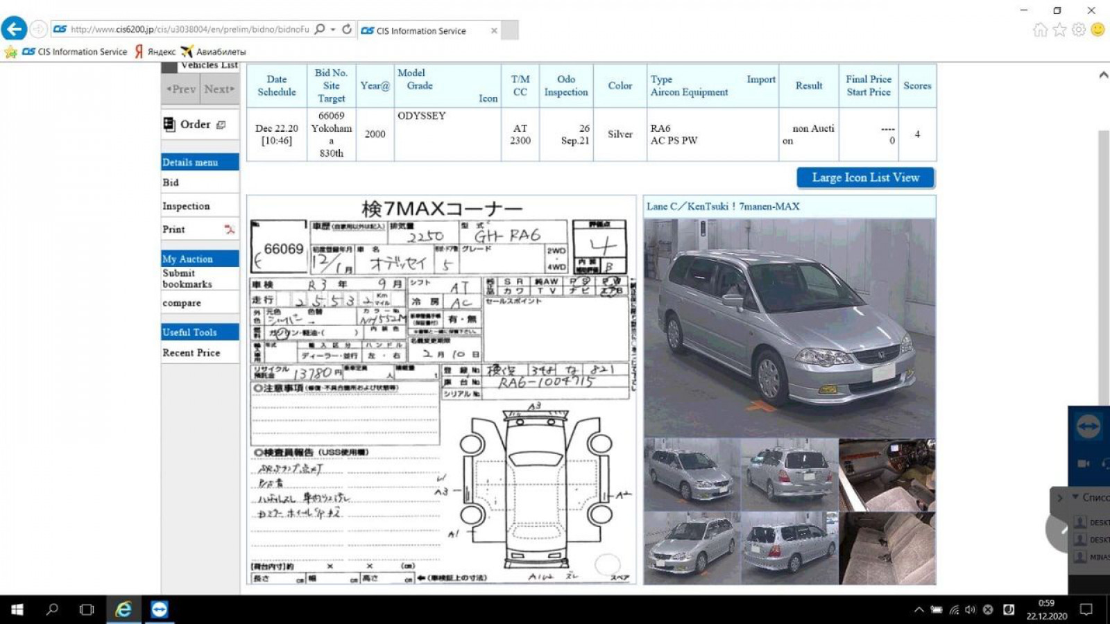Image resolution: width=1110 pixels, height=624 pixels.
Task: Open Task View on the taskbar
Action: pos(87,609)
